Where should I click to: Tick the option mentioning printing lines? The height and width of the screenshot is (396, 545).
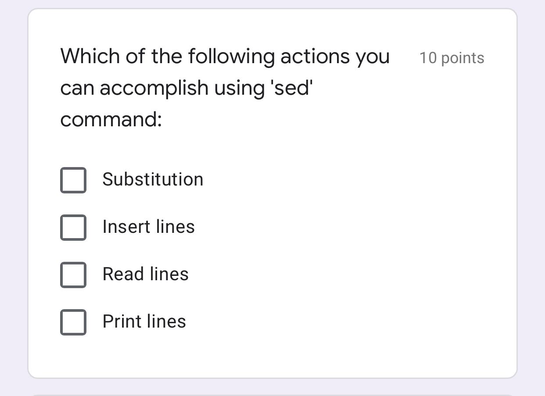click(x=73, y=322)
